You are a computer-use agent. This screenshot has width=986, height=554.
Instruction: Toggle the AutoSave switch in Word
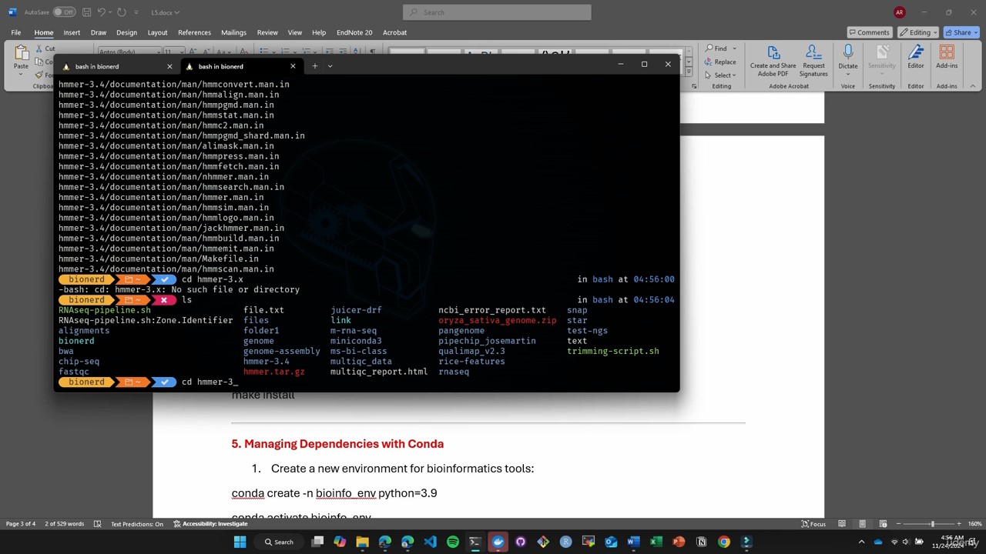[x=63, y=12]
